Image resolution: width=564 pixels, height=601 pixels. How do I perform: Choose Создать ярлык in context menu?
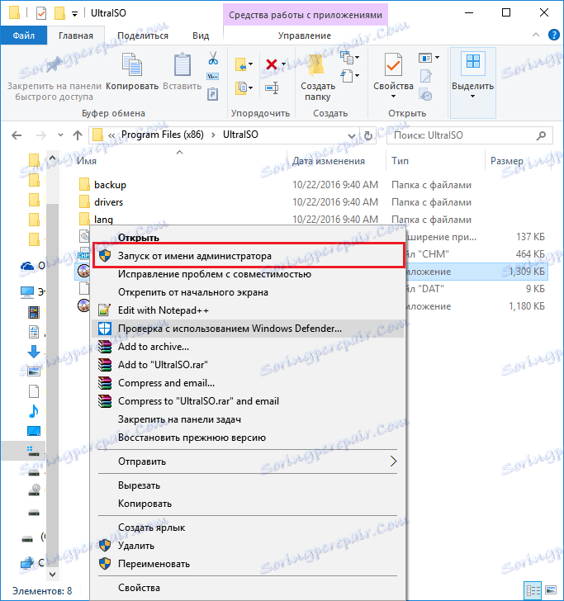pos(247,528)
